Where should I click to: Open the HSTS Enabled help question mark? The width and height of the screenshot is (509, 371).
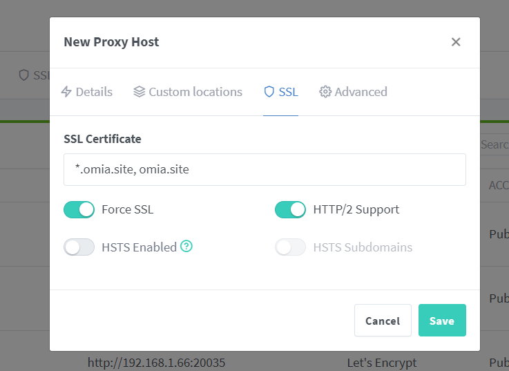point(186,246)
